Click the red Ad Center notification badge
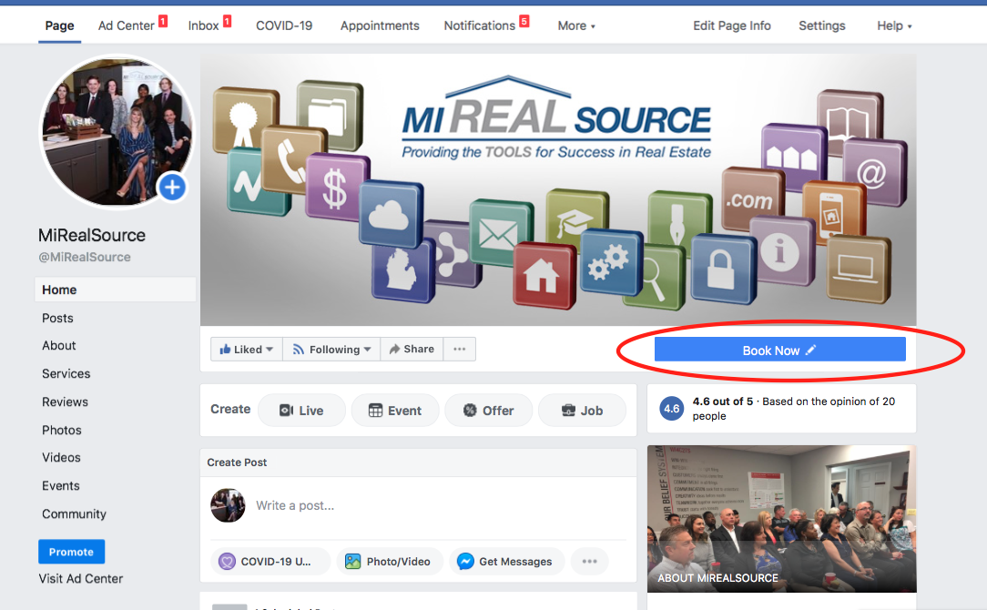This screenshot has height=610, width=987. (162, 22)
